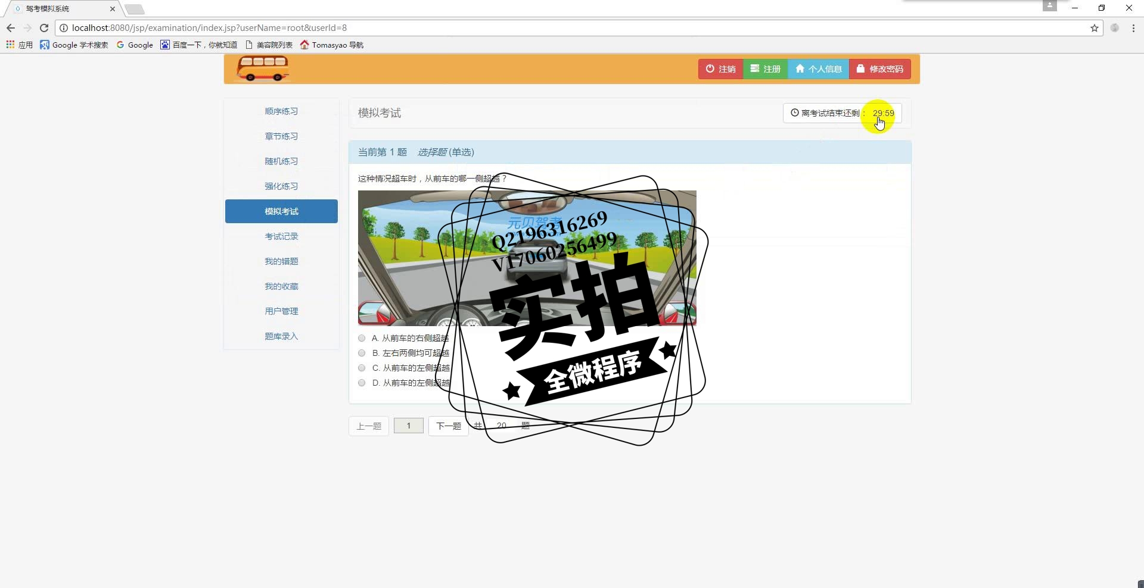The width and height of the screenshot is (1144, 588).
Task: Click the green 注册 register button
Action: point(765,69)
